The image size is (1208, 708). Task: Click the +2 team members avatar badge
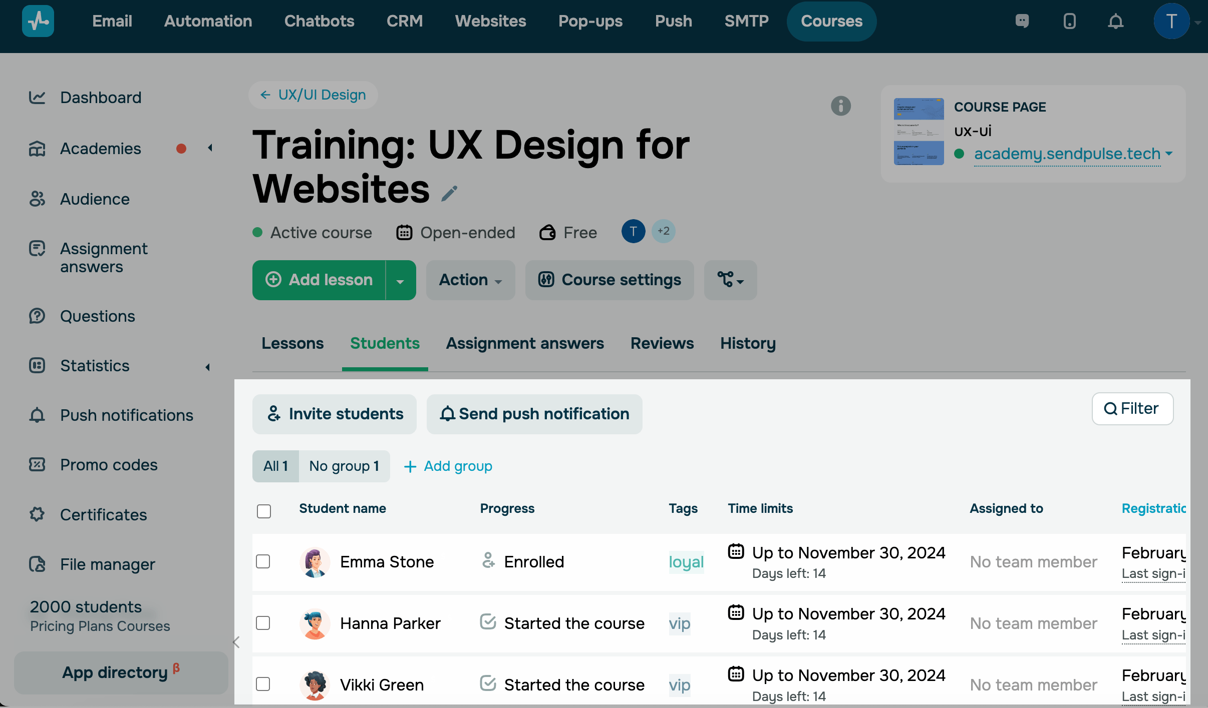(663, 231)
